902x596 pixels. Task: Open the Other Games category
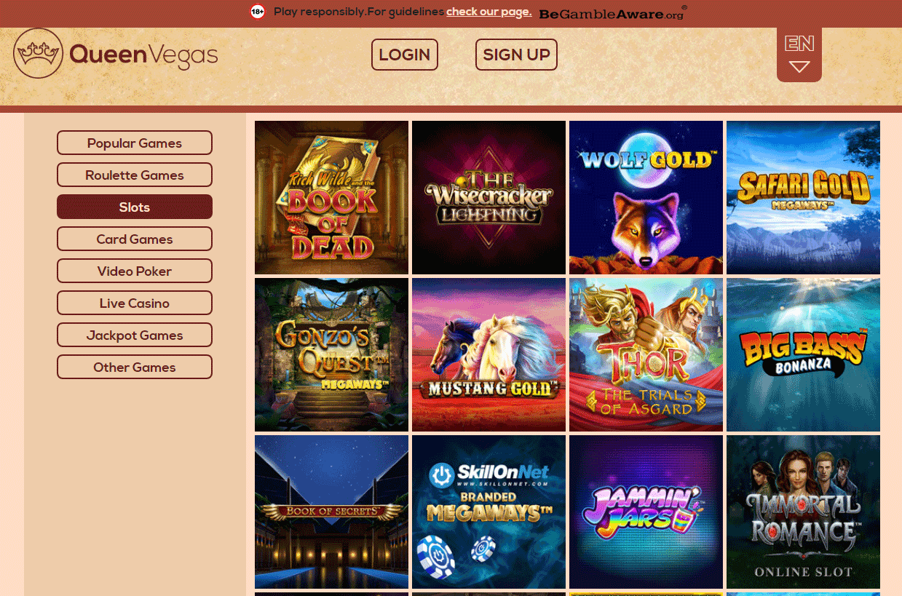point(135,367)
